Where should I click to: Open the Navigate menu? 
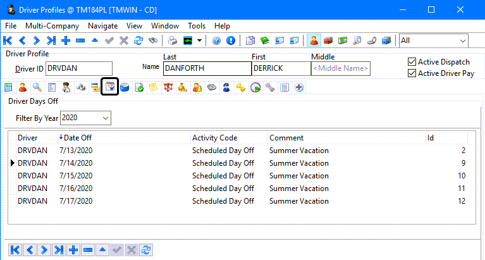coord(102,26)
